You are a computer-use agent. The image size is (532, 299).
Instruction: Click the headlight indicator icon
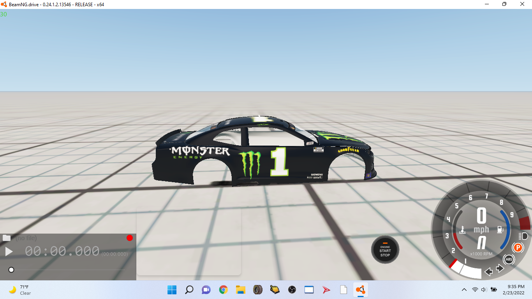coord(523,236)
